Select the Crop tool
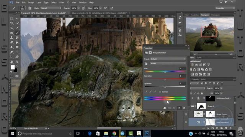The height and width of the screenshot is (137, 245). [x=11, y=28]
